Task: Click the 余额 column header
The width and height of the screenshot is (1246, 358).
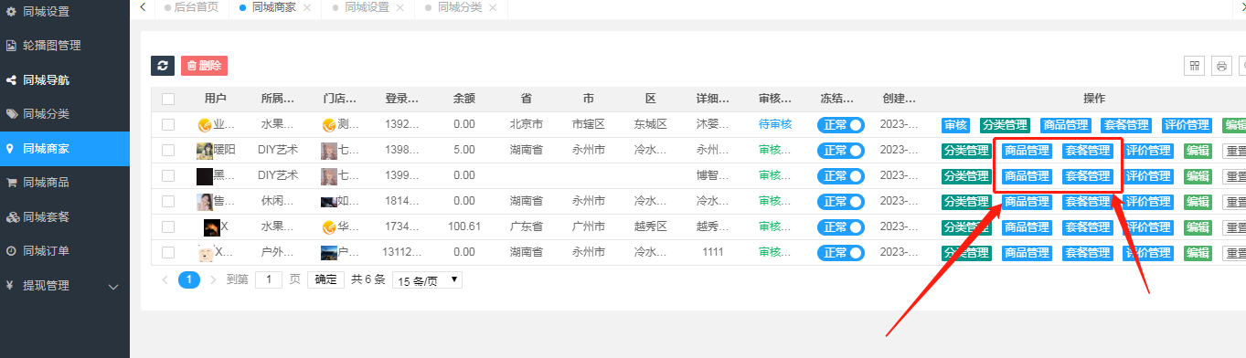Action: [x=463, y=100]
